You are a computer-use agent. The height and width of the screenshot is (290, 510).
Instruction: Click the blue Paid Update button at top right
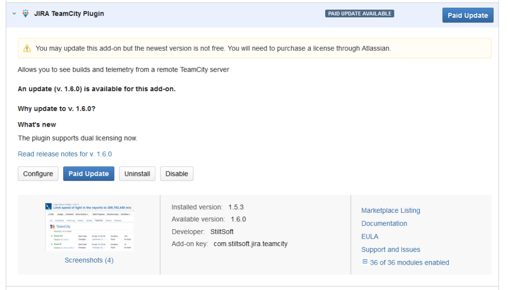pos(467,15)
